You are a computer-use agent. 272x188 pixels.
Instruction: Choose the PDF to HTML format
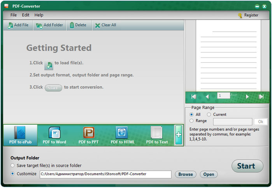[x=123, y=135]
